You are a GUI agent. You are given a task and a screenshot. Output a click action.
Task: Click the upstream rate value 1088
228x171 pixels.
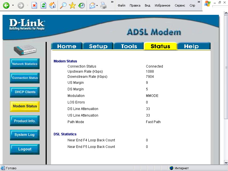click(150, 72)
